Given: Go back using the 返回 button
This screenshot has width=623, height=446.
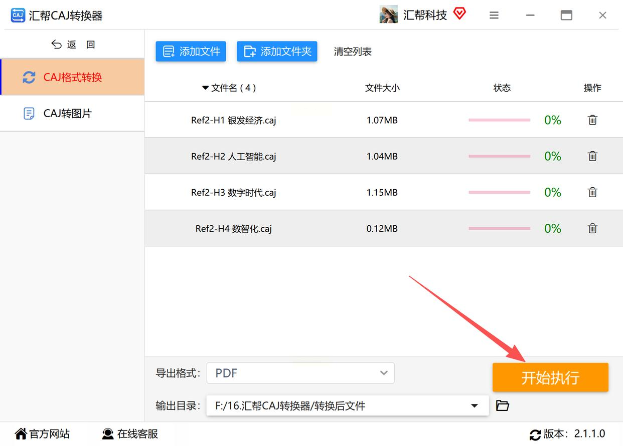Looking at the screenshot, I should 73,45.
